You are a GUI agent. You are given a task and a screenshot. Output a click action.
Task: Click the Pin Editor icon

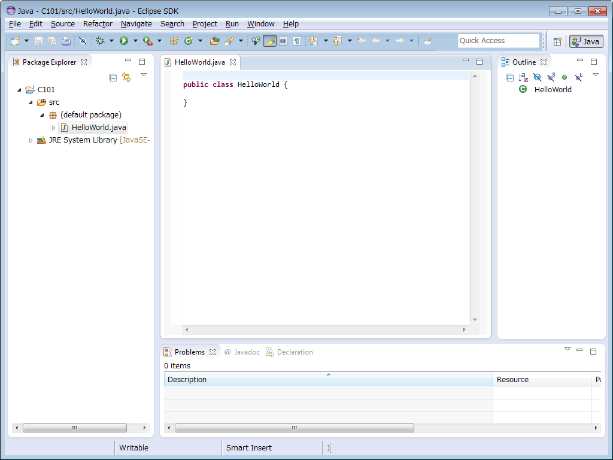(428, 41)
